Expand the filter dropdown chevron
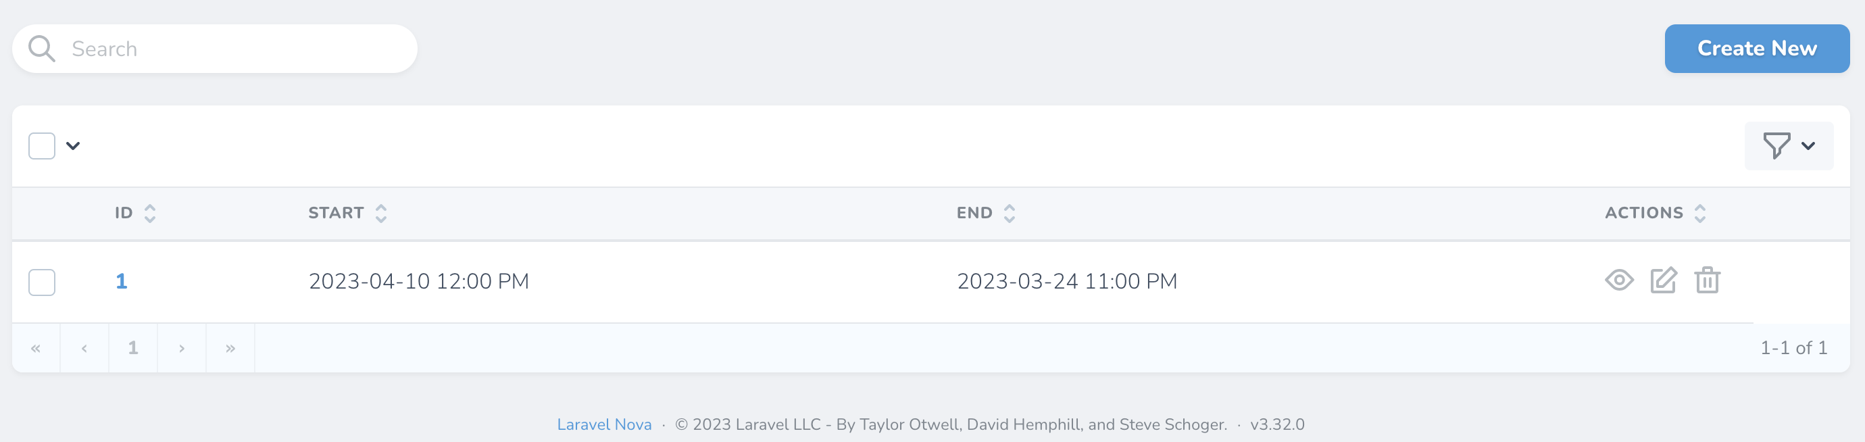The width and height of the screenshot is (1865, 442). [x=1808, y=145]
